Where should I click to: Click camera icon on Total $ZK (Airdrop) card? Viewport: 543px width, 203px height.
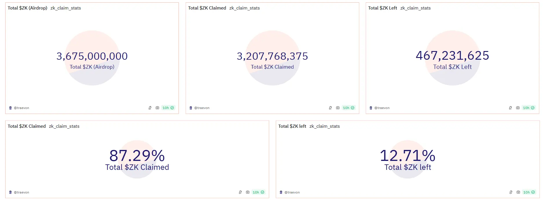point(157,108)
